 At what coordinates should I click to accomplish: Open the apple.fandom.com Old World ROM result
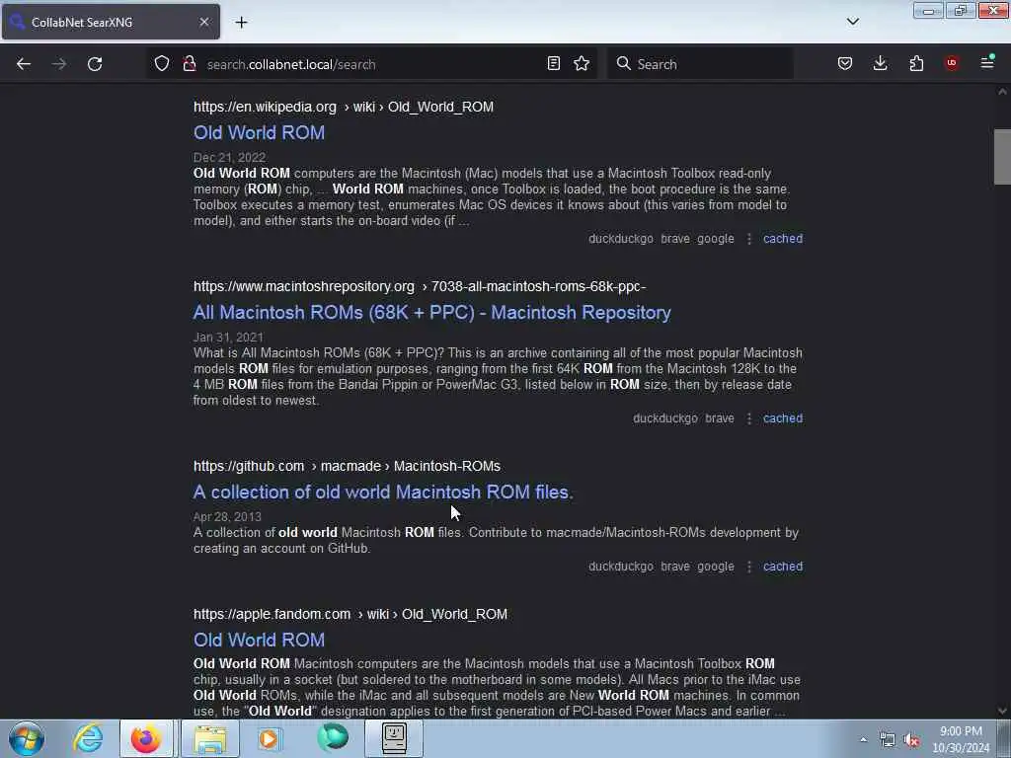[x=260, y=640]
